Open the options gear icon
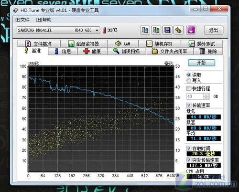This screenshot has height=192, width=239. [x=178, y=30]
